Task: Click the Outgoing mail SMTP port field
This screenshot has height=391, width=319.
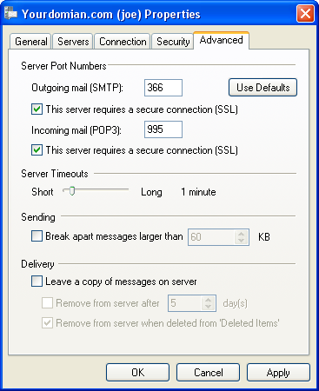Action: point(163,88)
